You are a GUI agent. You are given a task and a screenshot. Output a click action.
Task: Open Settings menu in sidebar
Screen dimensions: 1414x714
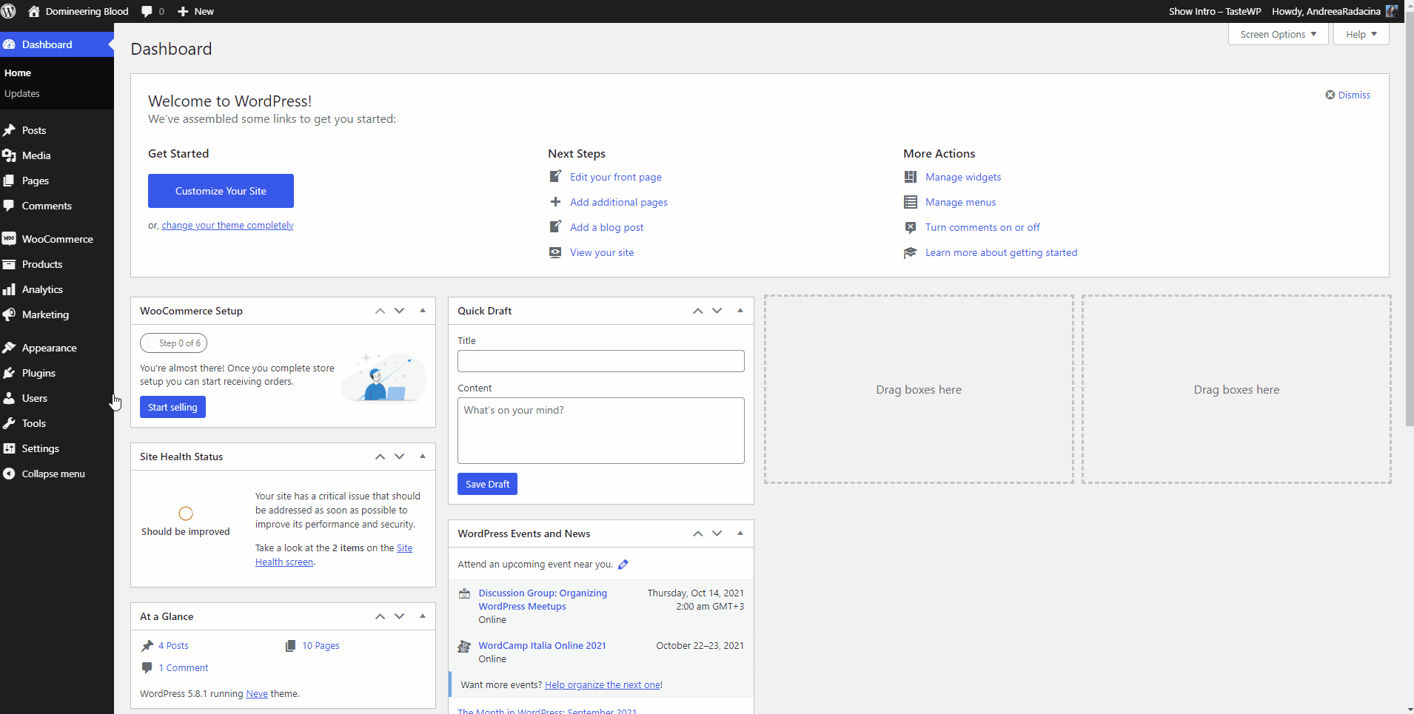(57, 448)
